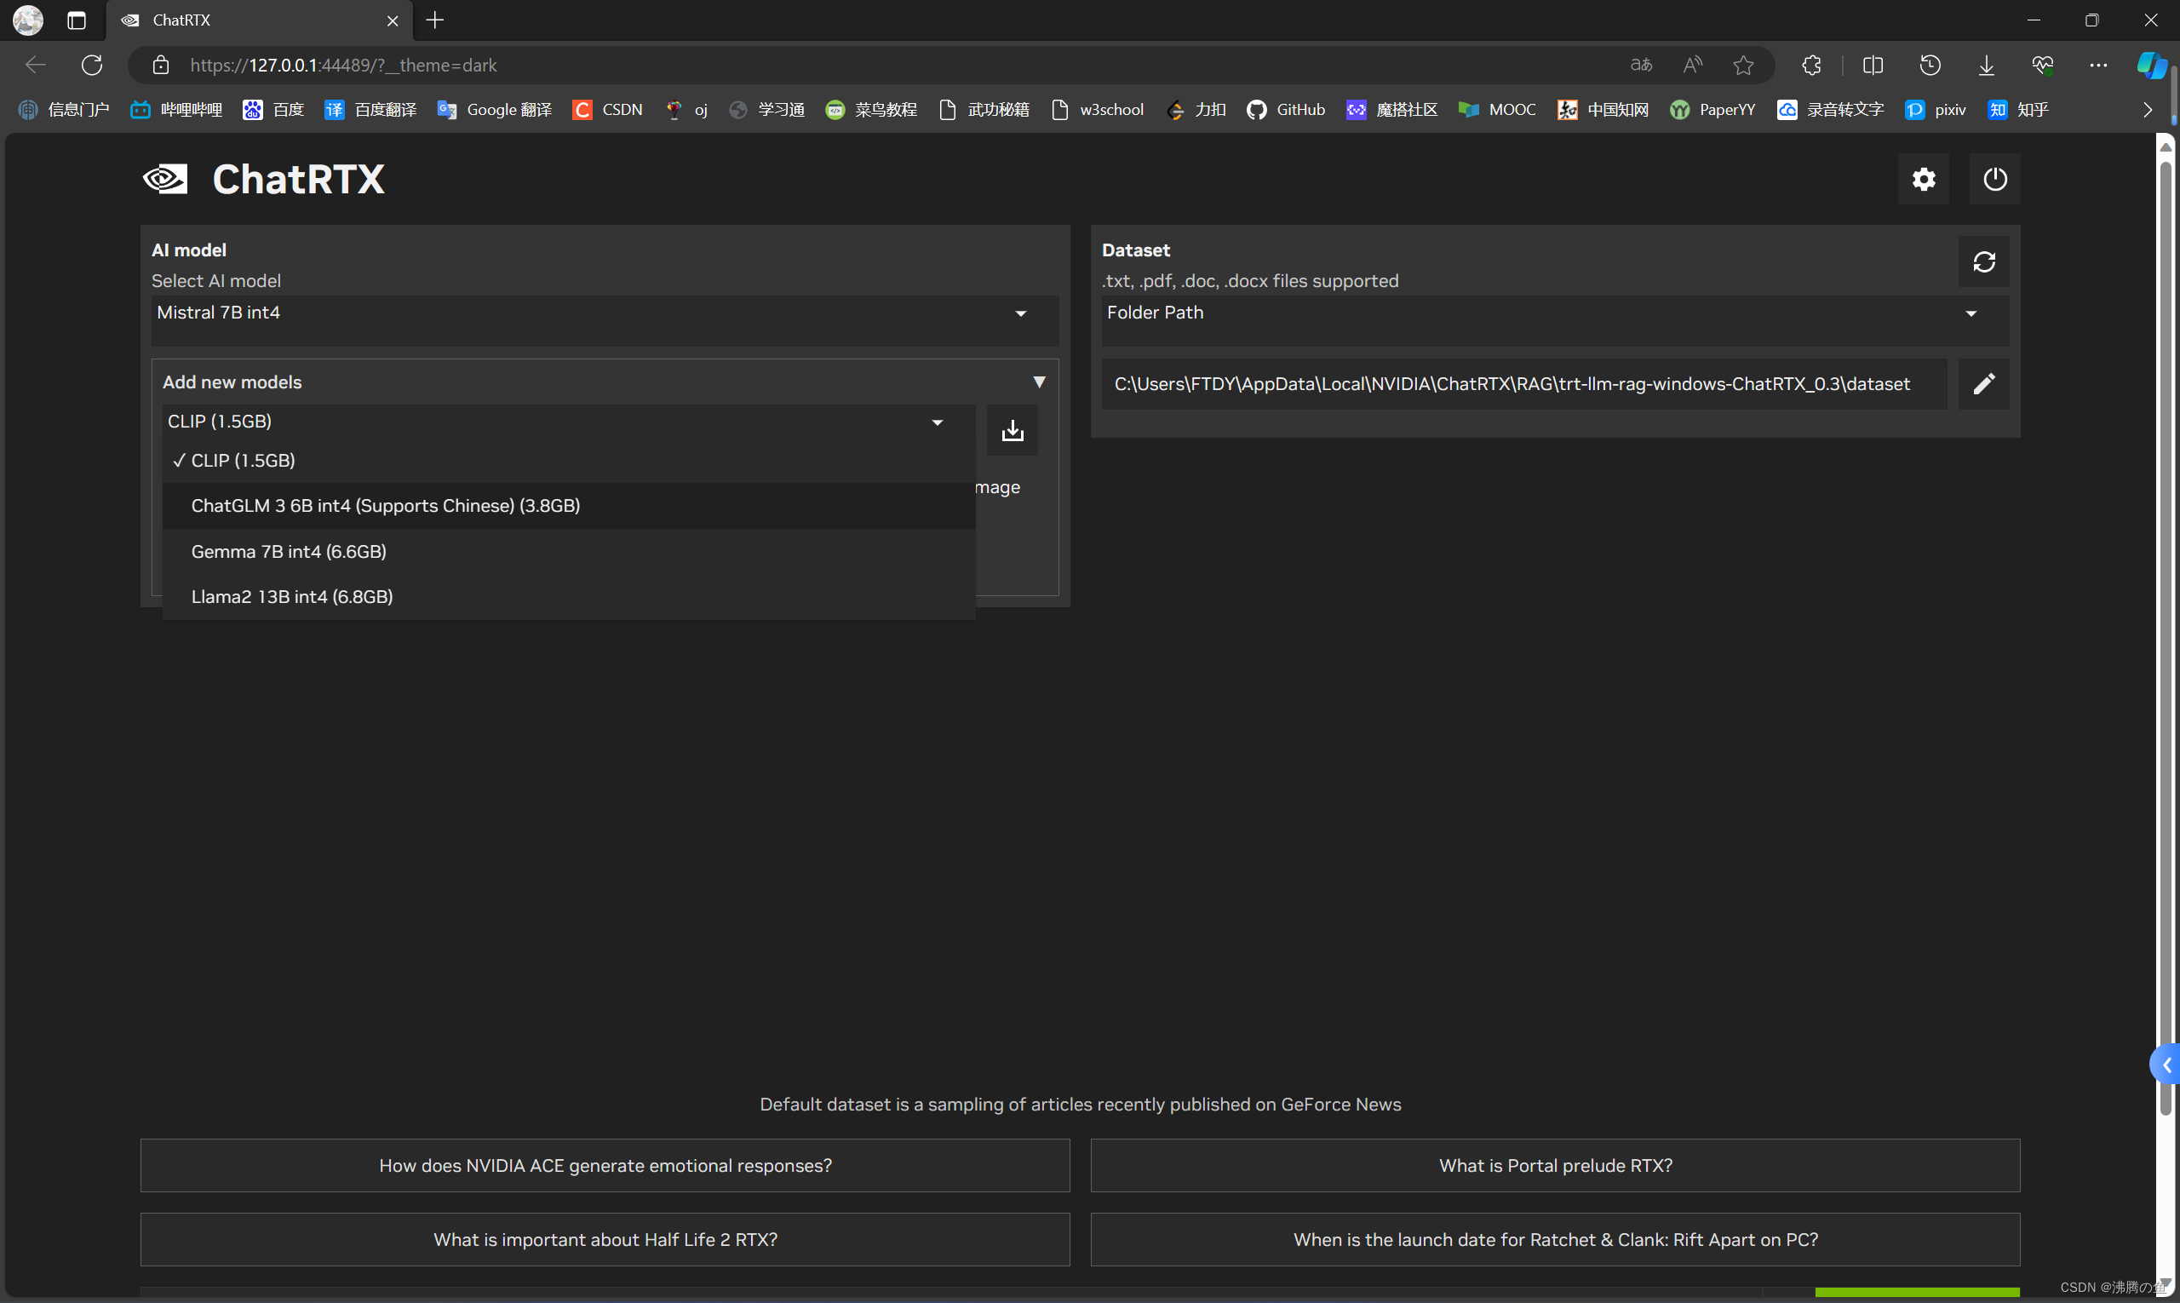Choose Gemma 7B int4 from list
Screen dimensions: 2180x1303
coord(289,551)
